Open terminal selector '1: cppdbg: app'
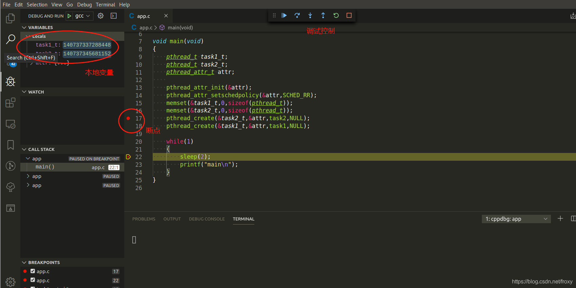 coord(516,219)
